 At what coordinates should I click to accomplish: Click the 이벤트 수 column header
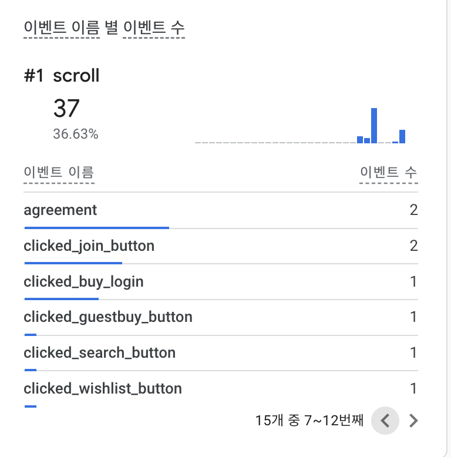point(388,173)
